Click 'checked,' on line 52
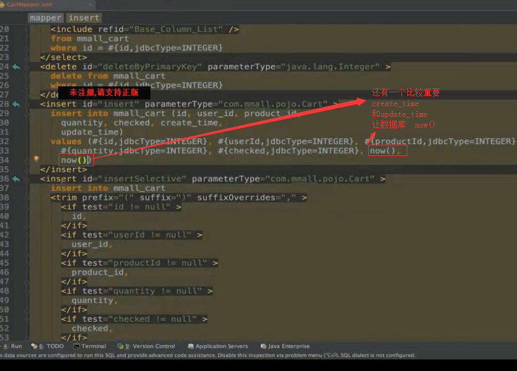This screenshot has height=371, width=517. pos(92,329)
